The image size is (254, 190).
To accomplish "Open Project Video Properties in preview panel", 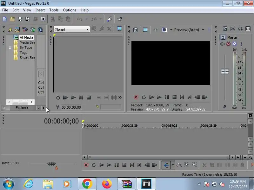I will [135, 30].
